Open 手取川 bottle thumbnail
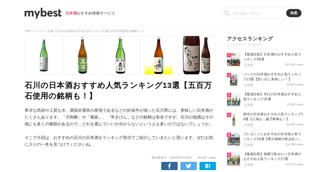The image size is (328, 172). click(x=159, y=55)
